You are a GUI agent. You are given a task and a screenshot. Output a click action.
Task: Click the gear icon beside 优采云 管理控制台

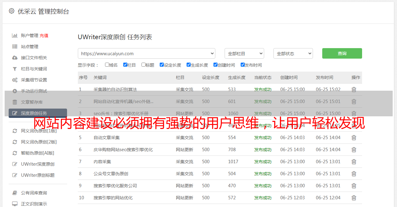(x=11, y=11)
